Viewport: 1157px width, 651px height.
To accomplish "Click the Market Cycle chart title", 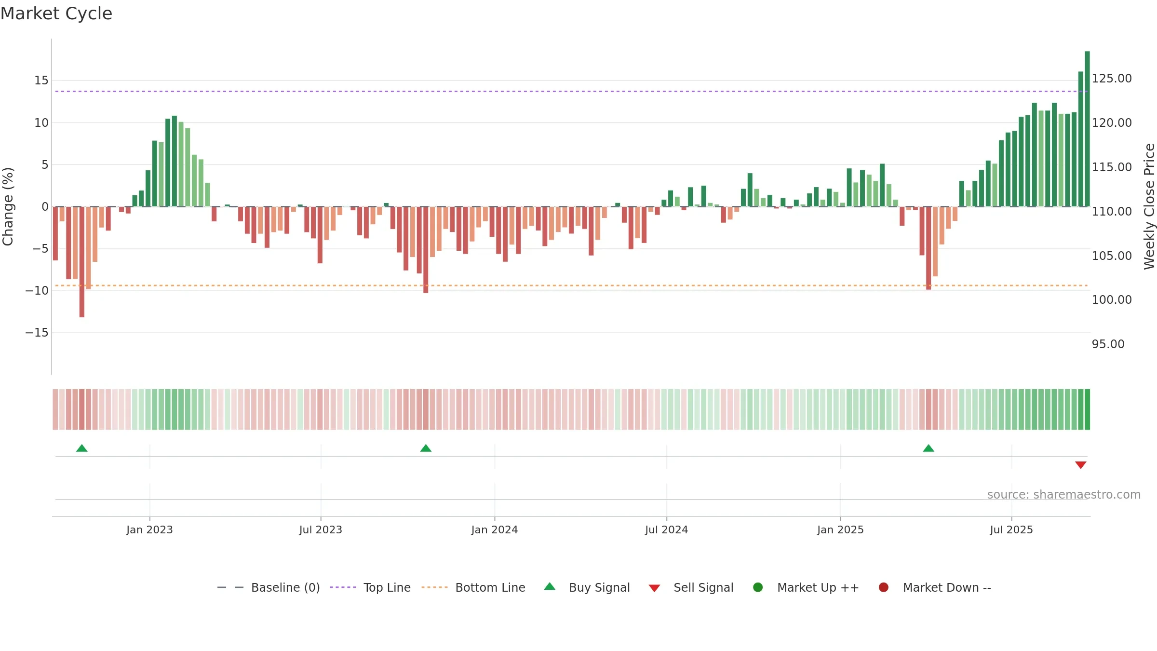I will coord(56,14).
